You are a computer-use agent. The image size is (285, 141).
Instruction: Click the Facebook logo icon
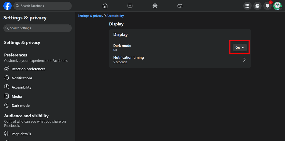[x=8, y=6]
